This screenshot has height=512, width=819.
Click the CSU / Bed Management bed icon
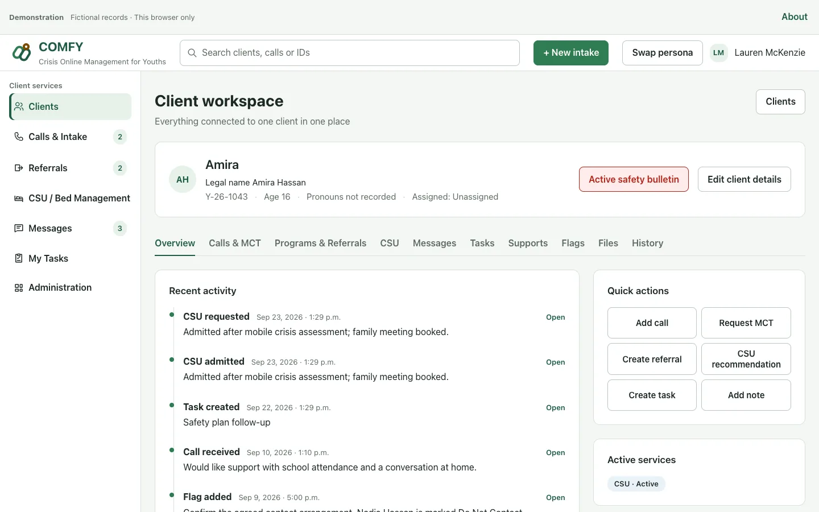(x=19, y=198)
